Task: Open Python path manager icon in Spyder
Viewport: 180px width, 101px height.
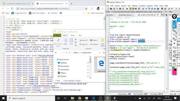Action: click(172, 9)
